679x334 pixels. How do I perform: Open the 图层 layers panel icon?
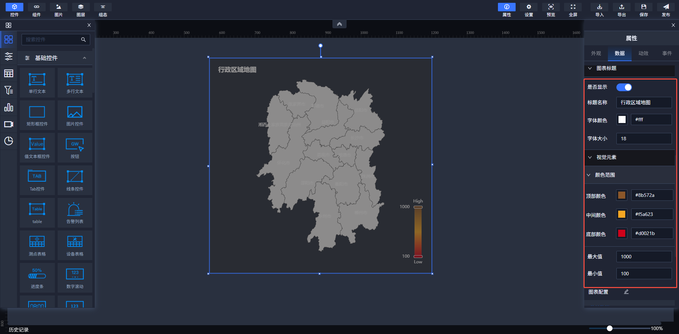[81, 7]
